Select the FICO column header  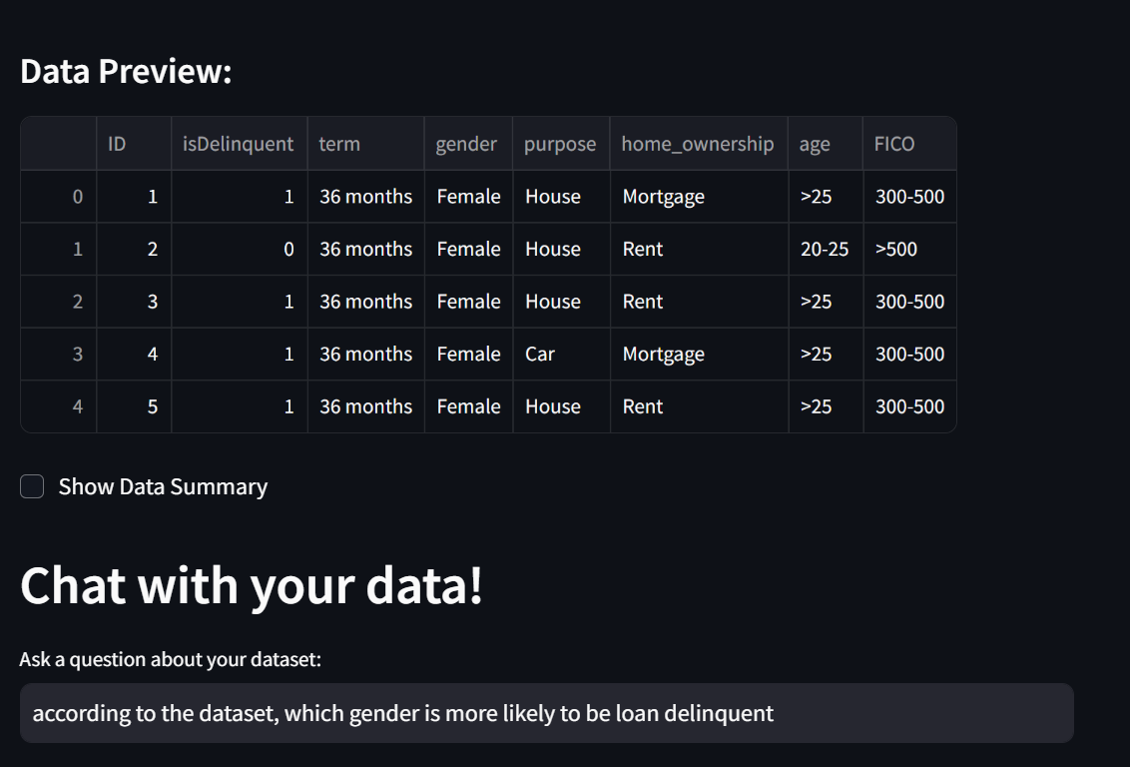[895, 143]
